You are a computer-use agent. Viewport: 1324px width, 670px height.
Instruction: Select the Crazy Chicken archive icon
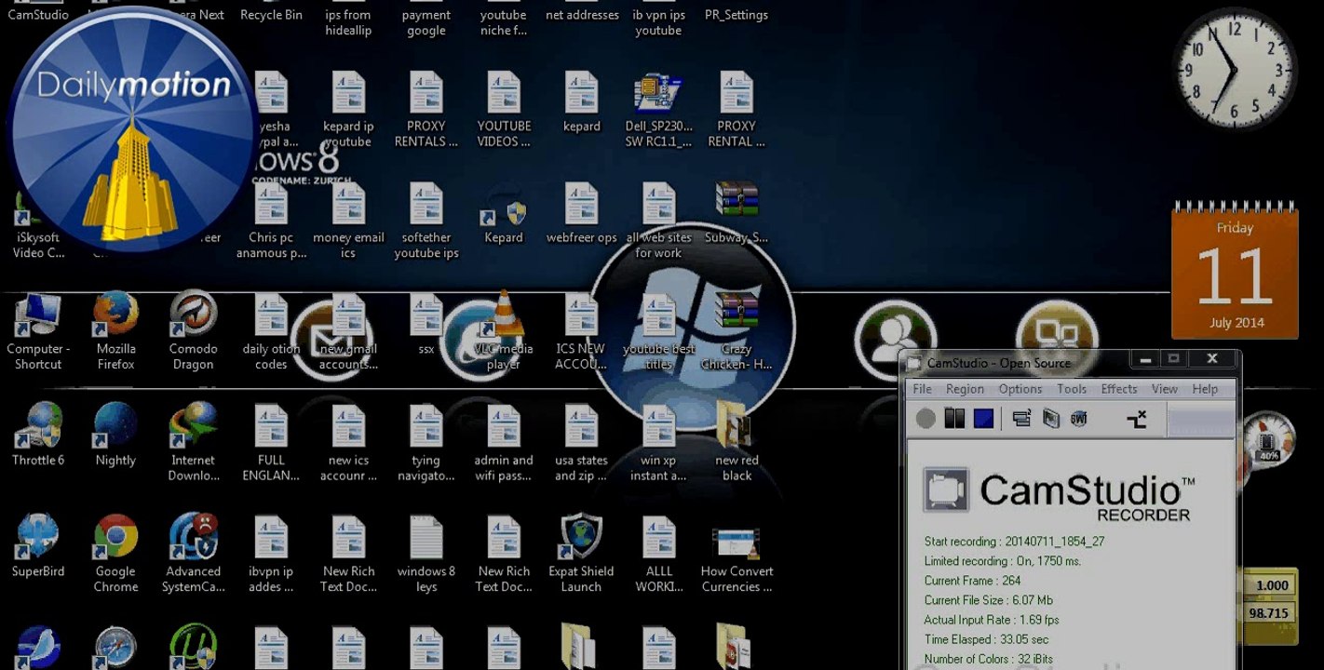click(x=736, y=332)
